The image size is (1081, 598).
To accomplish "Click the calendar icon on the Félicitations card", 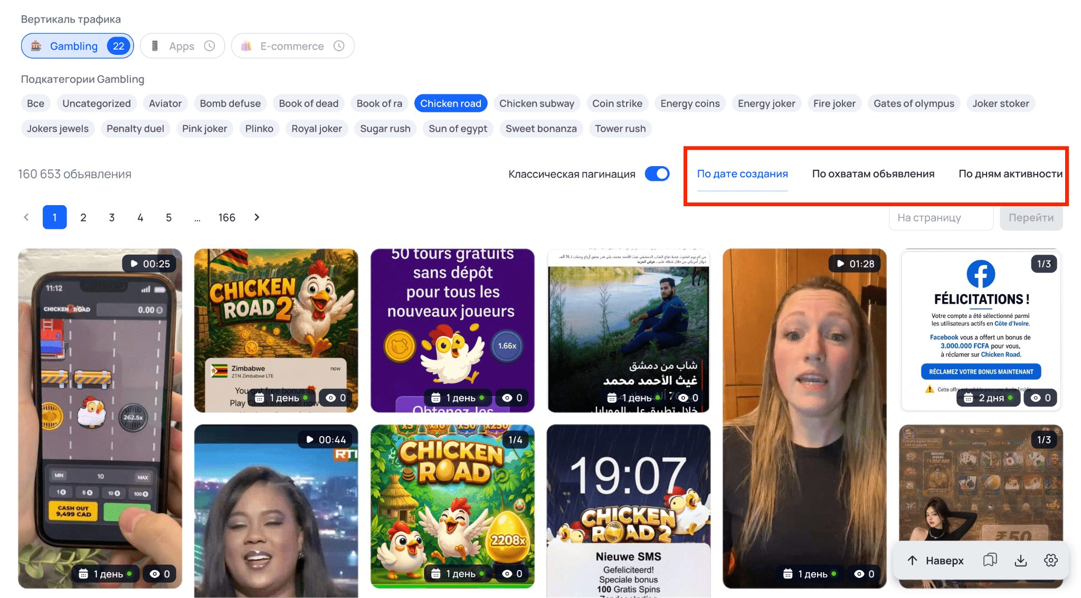I will [x=969, y=398].
